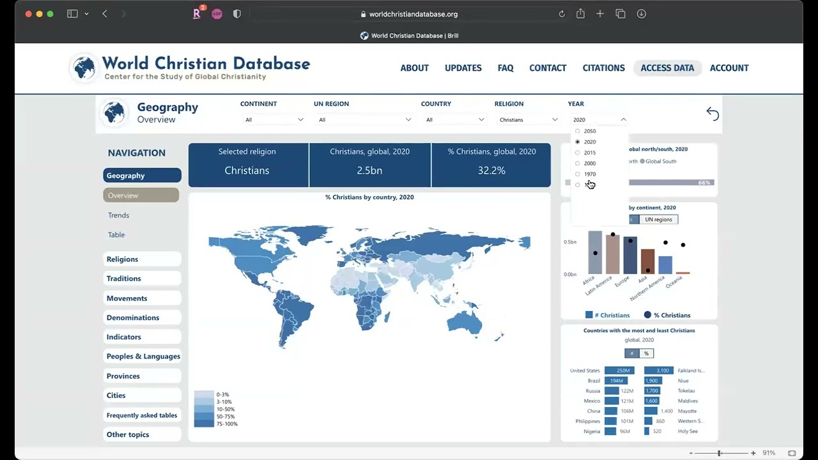Reload the page with the refresh icon
The width and height of the screenshot is (818, 460).
pyautogui.click(x=562, y=14)
